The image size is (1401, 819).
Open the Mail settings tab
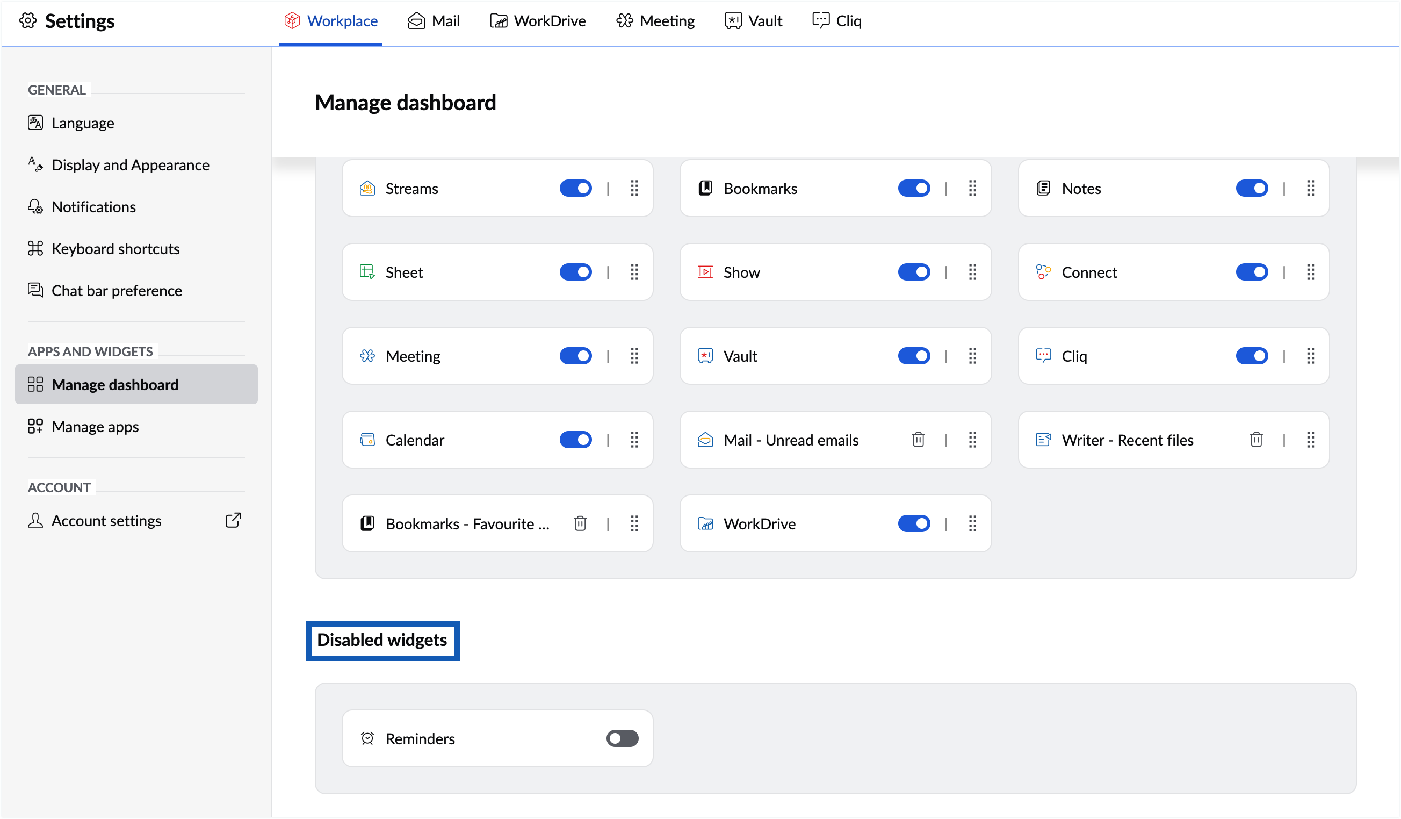(434, 21)
